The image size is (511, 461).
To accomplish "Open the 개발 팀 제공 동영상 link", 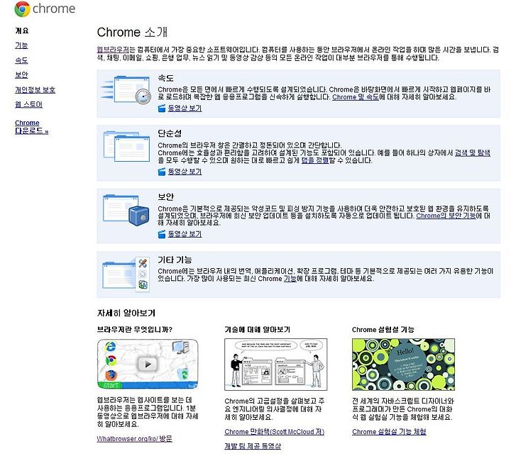I will pos(253,446).
